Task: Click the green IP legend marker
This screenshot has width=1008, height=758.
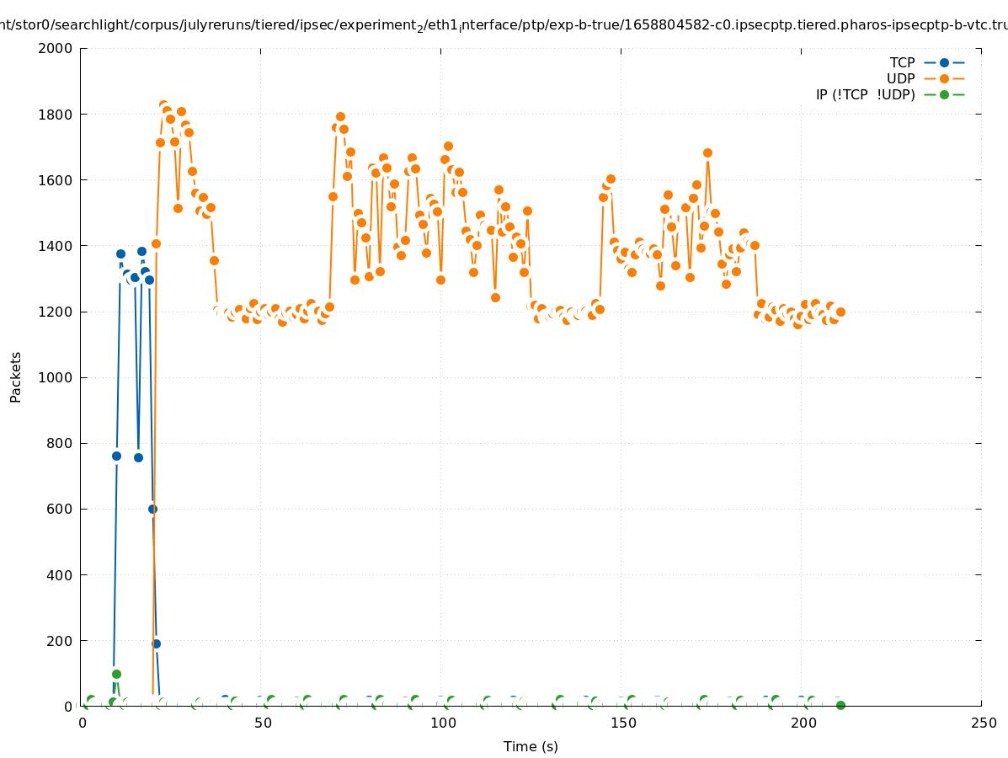Action: pyautogui.click(x=944, y=94)
